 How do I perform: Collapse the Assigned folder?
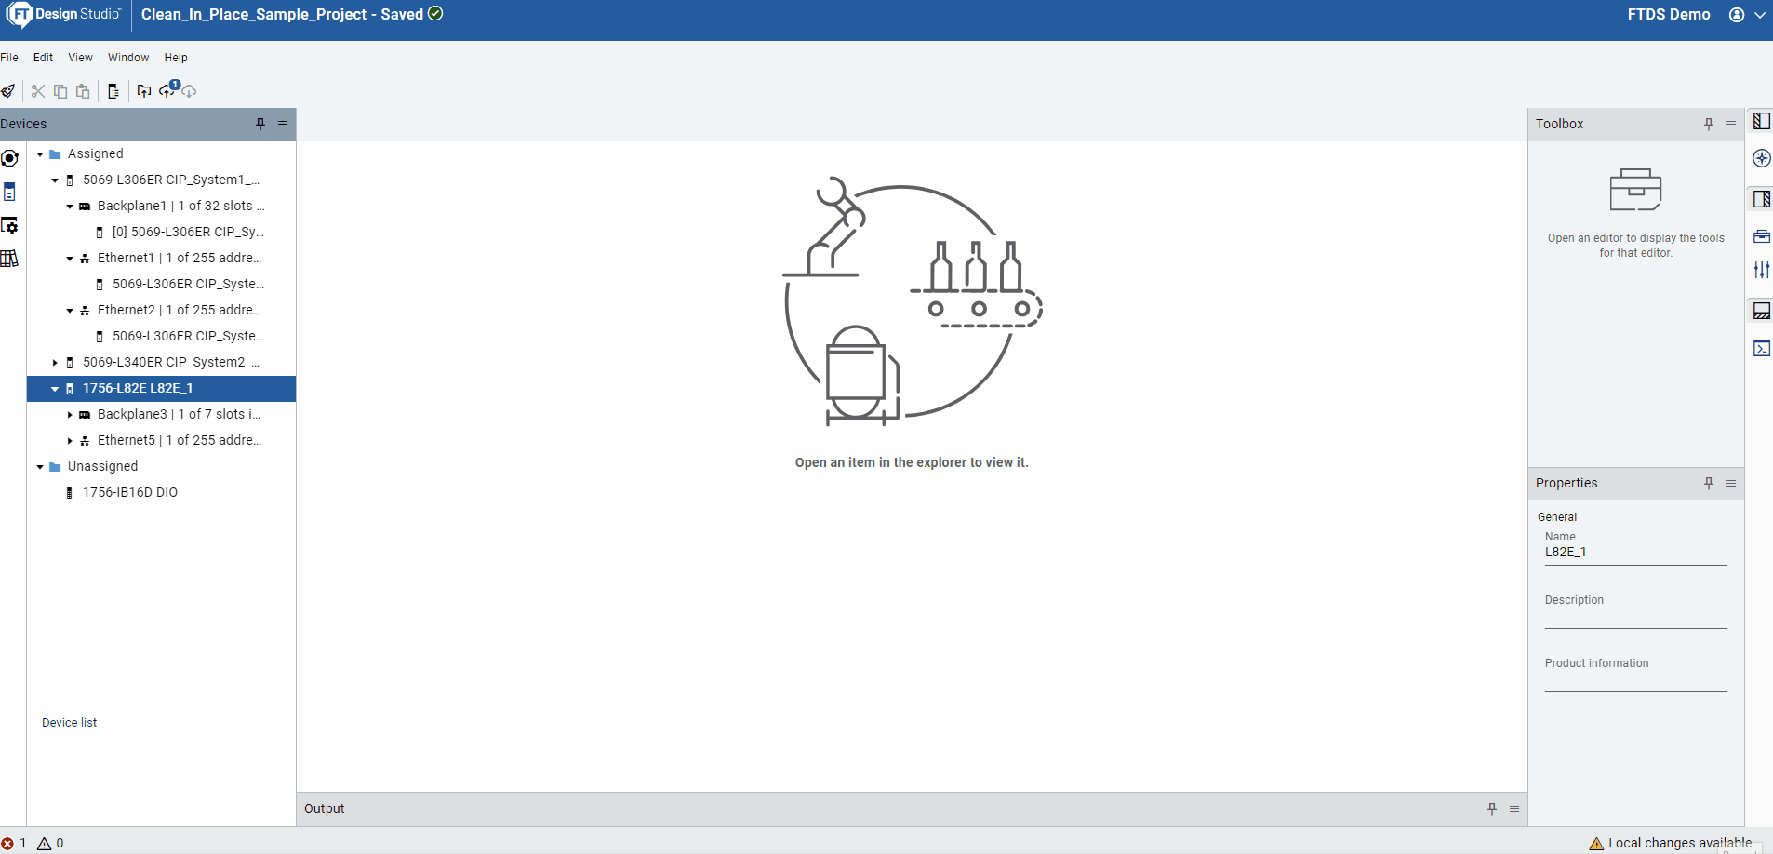click(40, 154)
